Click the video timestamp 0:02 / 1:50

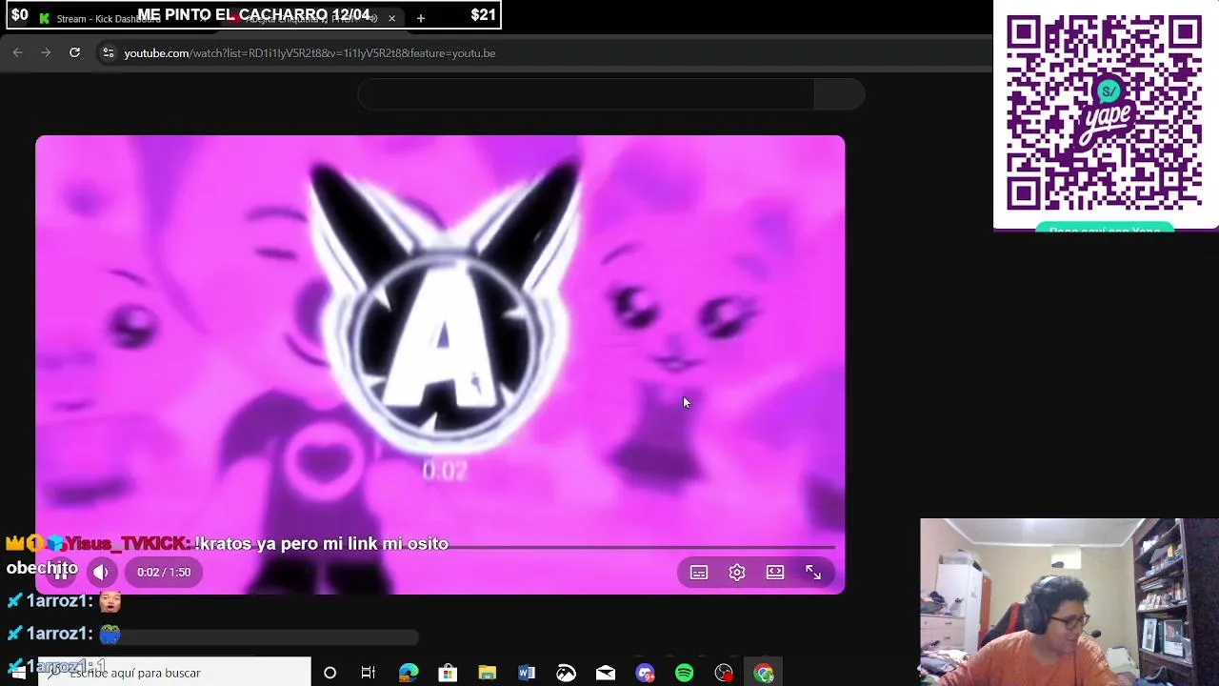(x=164, y=572)
